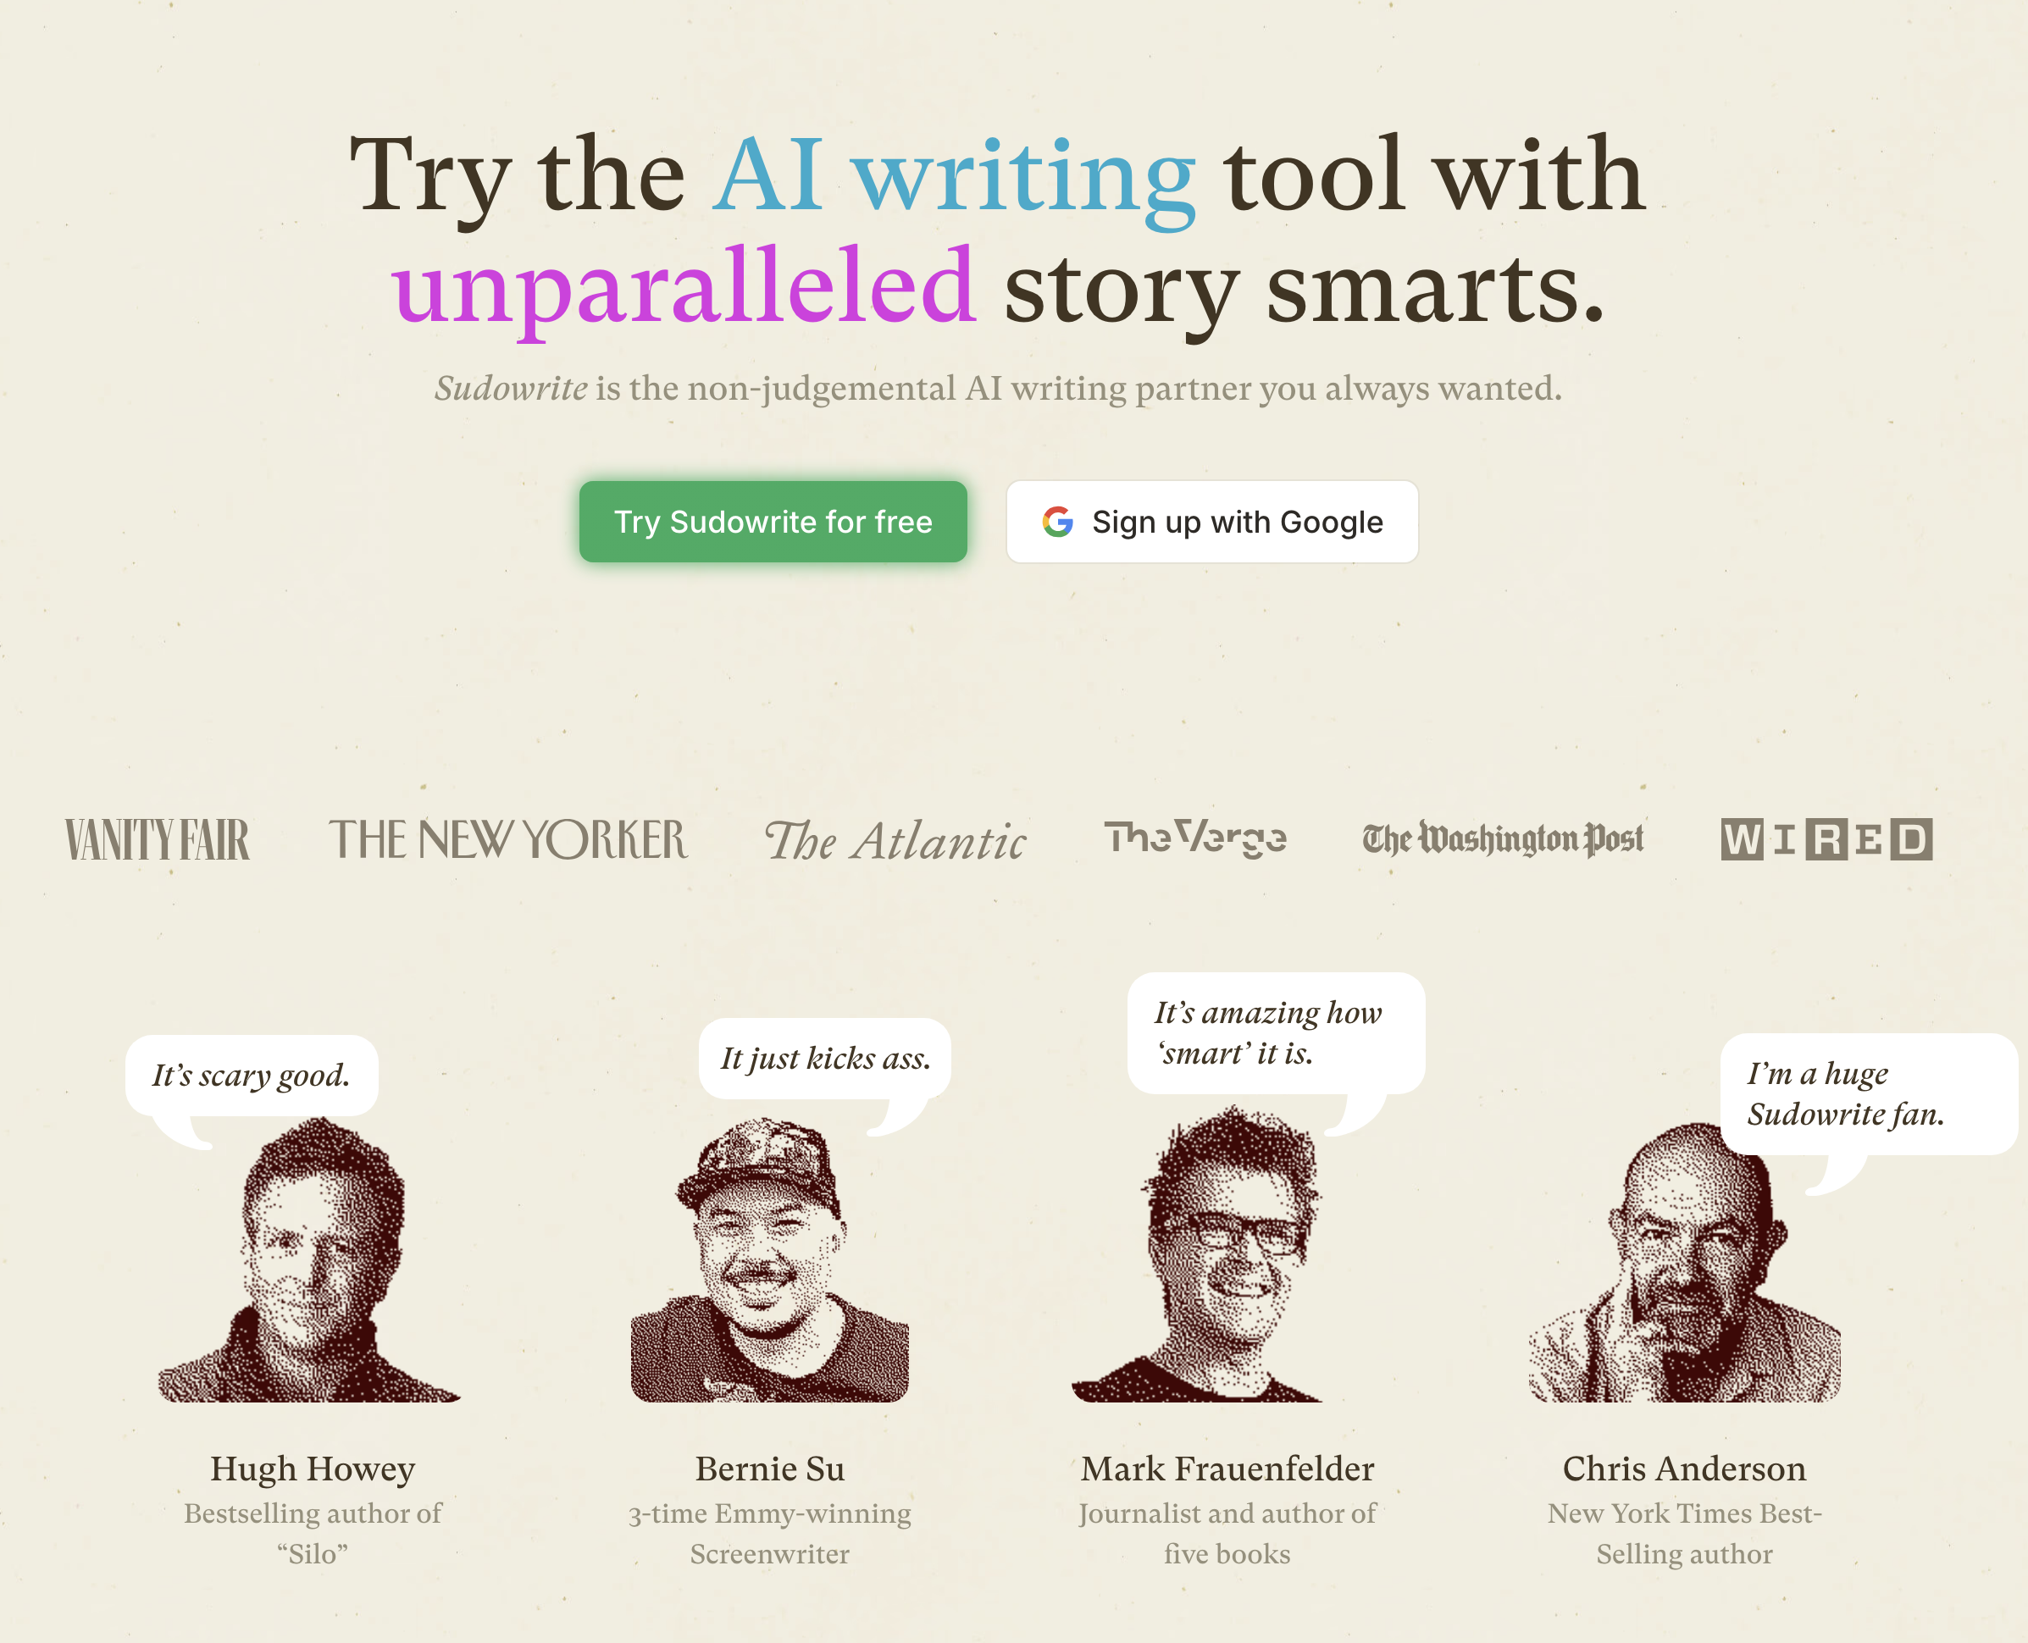Click the Google G logo icon

(1056, 522)
